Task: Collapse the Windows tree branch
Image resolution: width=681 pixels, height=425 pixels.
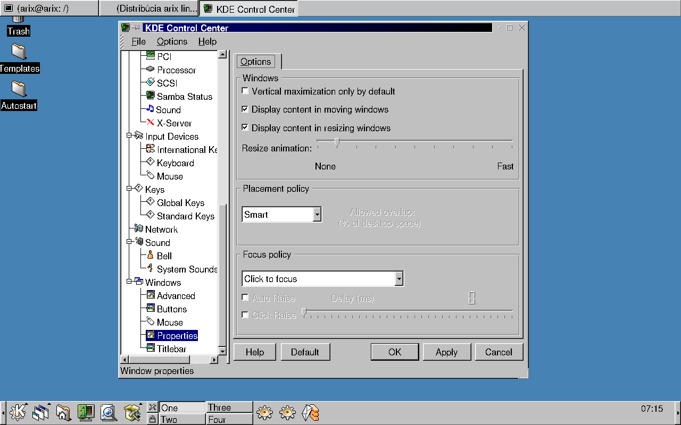Action: 129,282
